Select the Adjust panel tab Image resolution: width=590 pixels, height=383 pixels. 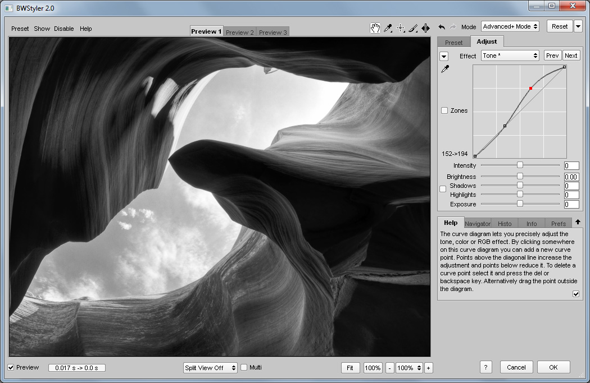pyautogui.click(x=487, y=41)
